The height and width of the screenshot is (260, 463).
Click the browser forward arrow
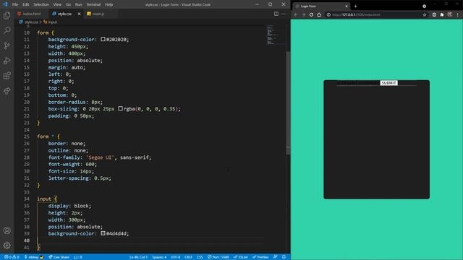tap(304, 14)
